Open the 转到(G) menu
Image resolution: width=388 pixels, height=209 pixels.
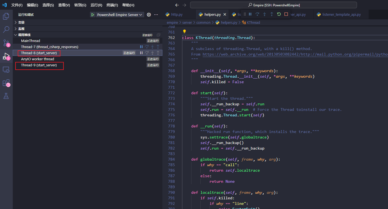coord(80,5)
